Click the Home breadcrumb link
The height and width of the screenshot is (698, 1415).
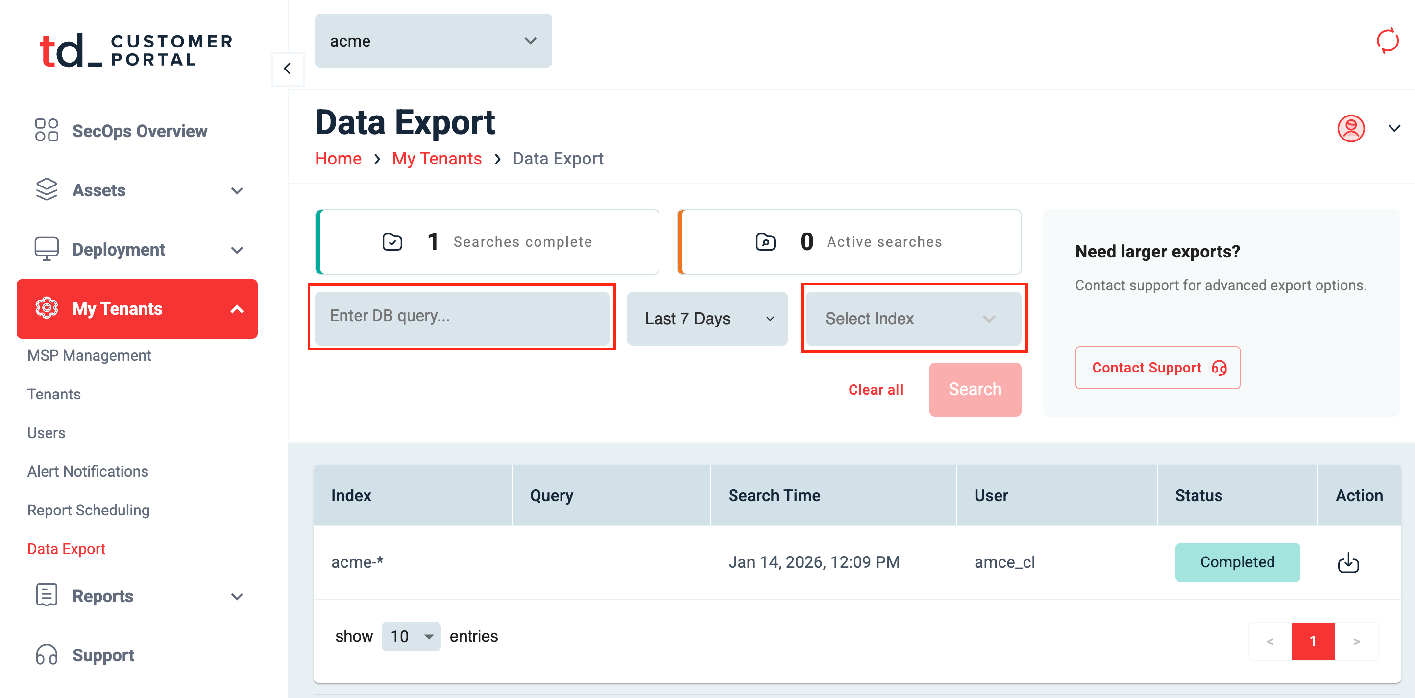[x=339, y=159]
